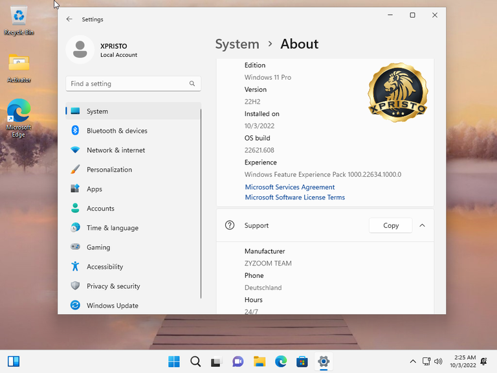
Task: Select the Deutschland phone value
Action: (x=263, y=288)
